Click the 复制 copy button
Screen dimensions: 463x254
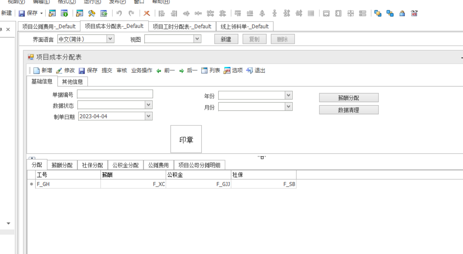coord(254,39)
